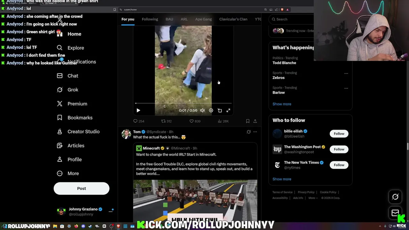409x230 pixels.
Task: Follow The New York Times
Action: click(339, 165)
